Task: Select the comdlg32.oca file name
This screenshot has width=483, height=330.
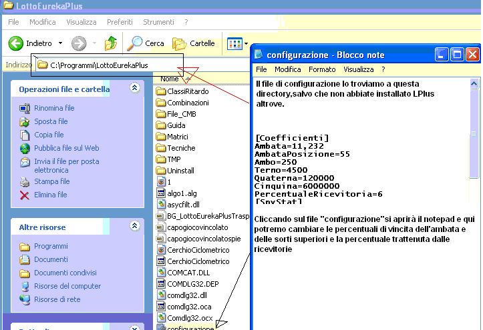Action: pyautogui.click(x=189, y=307)
